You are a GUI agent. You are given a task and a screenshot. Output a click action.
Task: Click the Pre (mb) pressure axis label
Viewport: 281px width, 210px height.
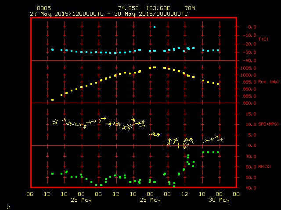(x=268, y=82)
